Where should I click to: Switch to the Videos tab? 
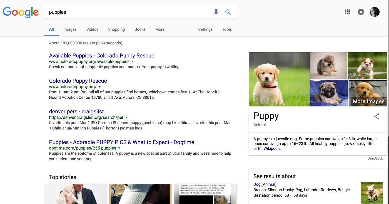click(x=92, y=29)
